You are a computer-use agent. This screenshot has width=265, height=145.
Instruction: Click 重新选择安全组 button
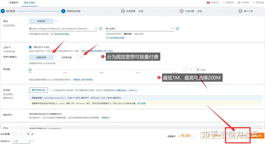click(x=38, y=90)
